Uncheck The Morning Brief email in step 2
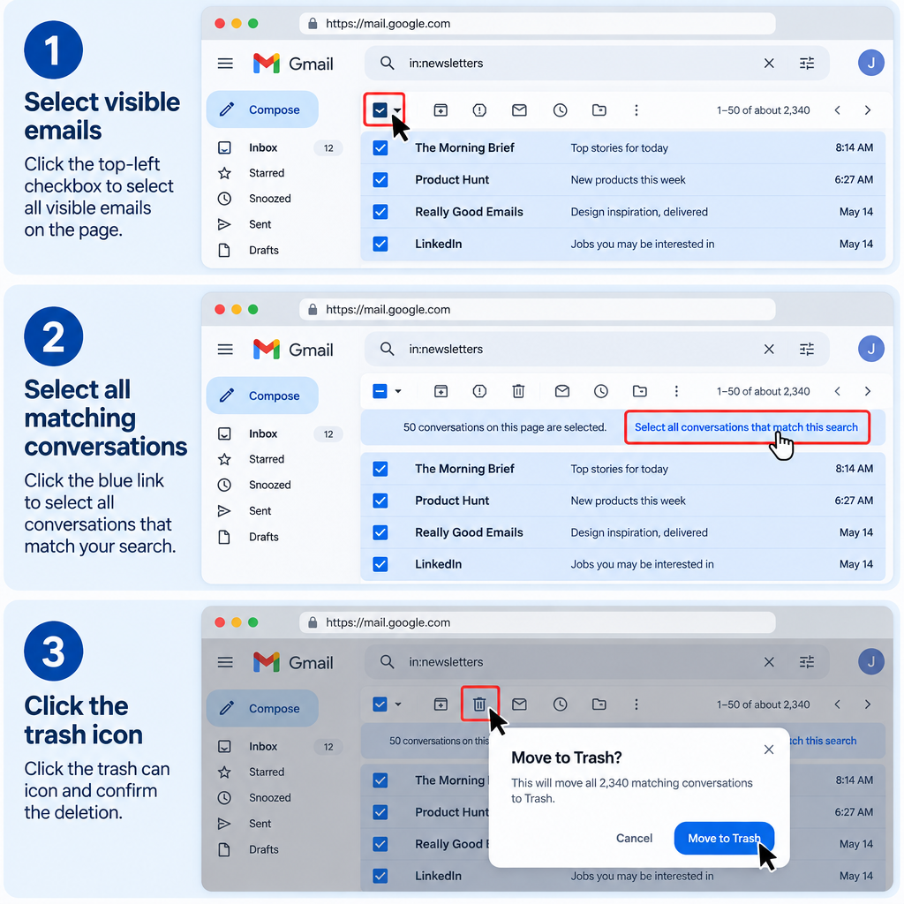904x904 pixels. [380, 469]
